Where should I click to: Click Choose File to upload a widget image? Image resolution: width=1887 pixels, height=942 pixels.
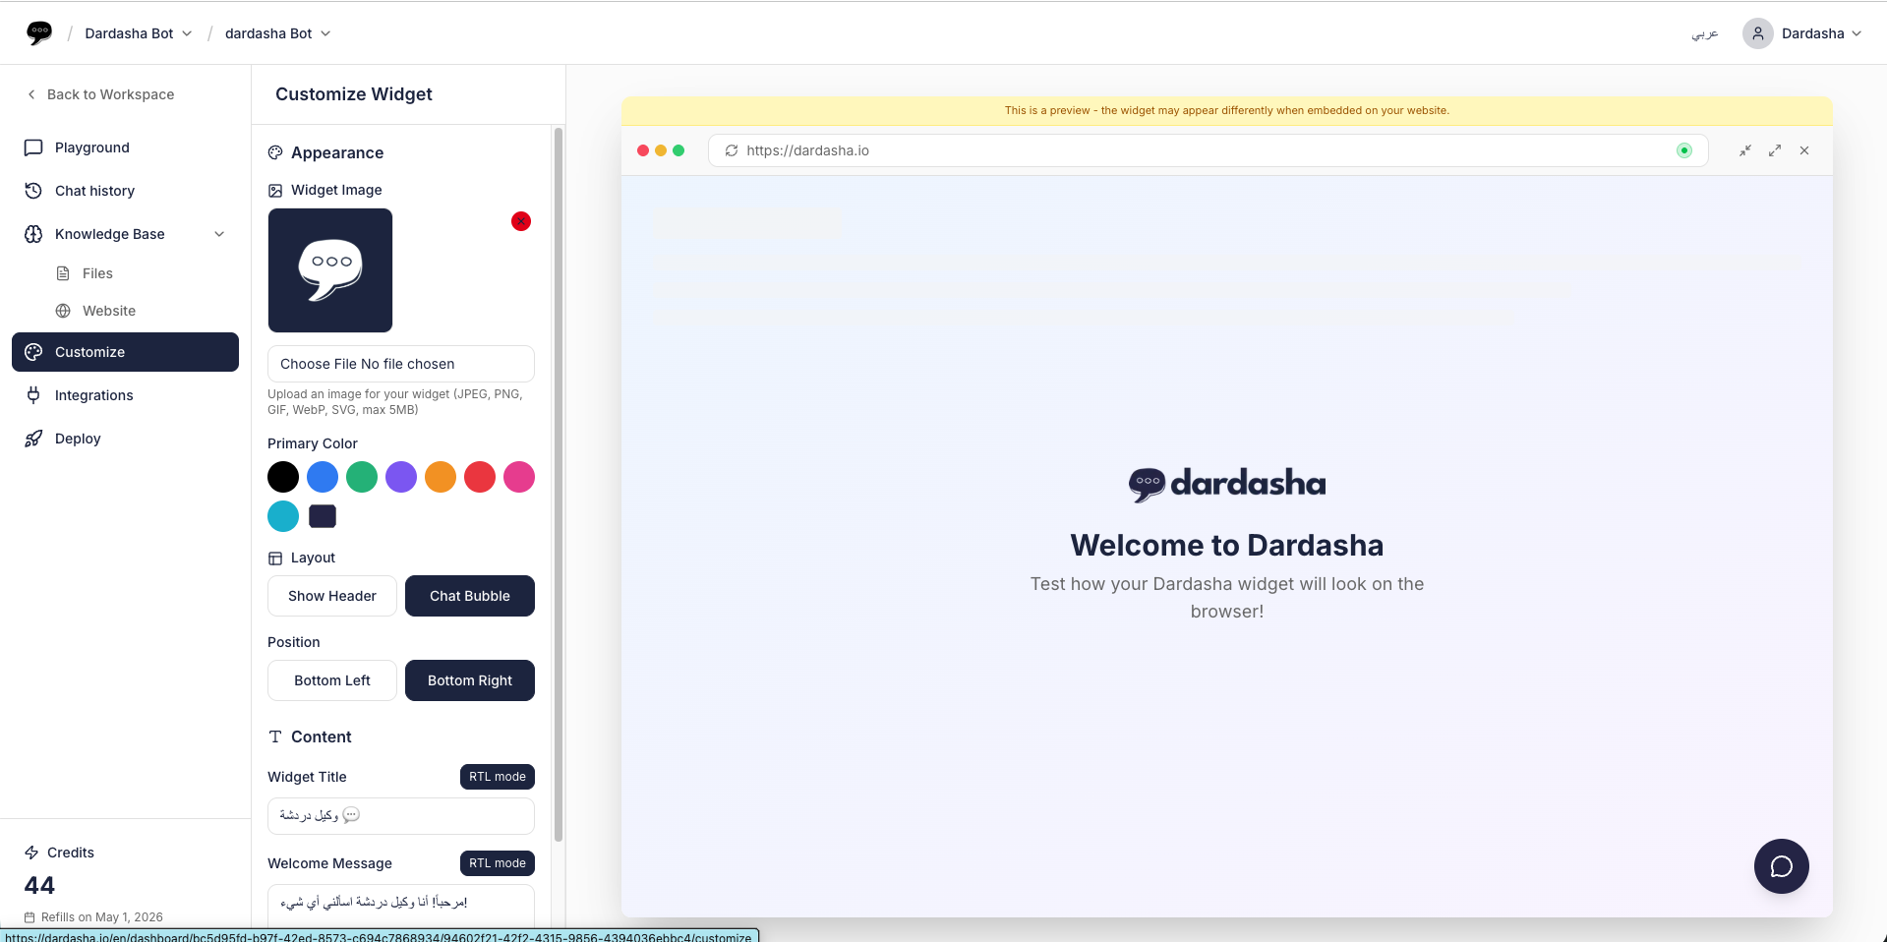(x=400, y=363)
